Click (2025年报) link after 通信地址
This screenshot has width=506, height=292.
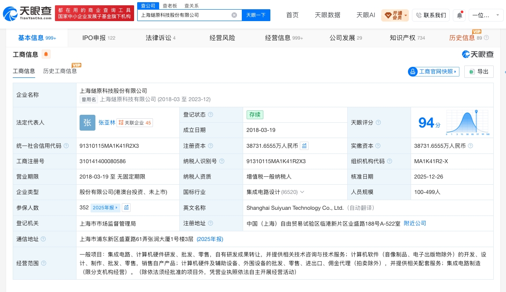[210, 239]
